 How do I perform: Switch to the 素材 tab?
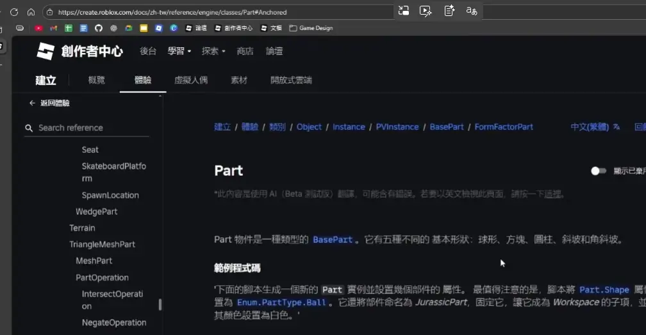pyautogui.click(x=239, y=80)
